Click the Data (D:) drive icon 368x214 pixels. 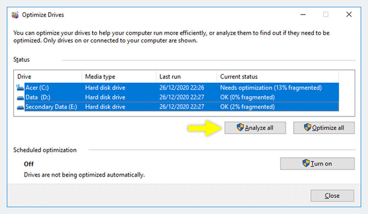point(20,97)
